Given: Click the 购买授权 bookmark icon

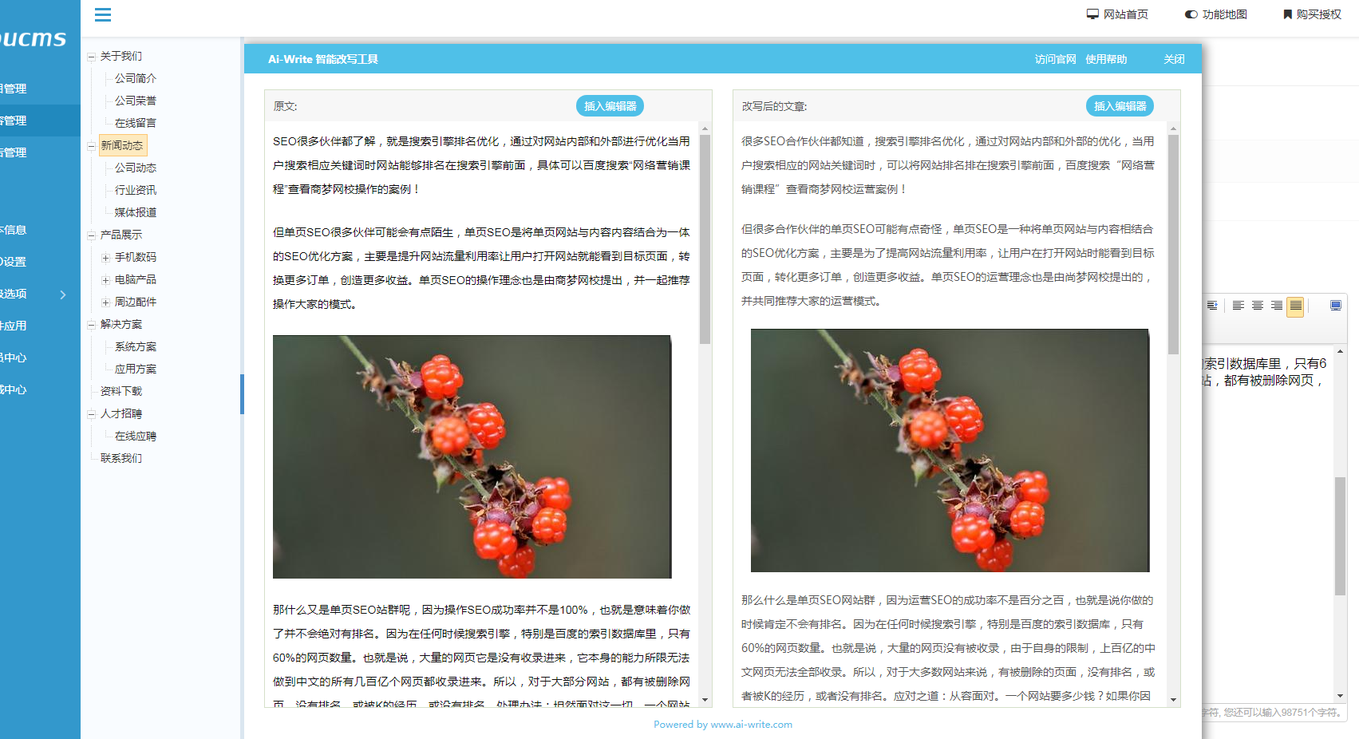Looking at the screenshot, I should click(1286, 14).
